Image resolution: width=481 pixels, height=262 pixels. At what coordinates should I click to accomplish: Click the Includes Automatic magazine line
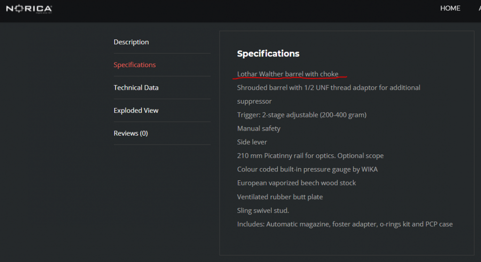click(x=345, y=224)
